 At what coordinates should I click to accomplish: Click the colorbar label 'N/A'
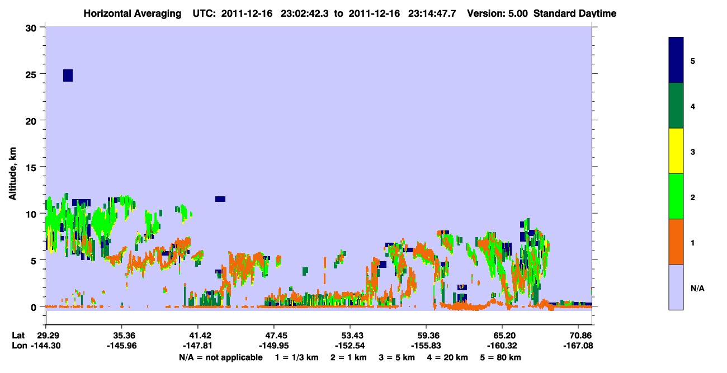[x=697, y=288]
